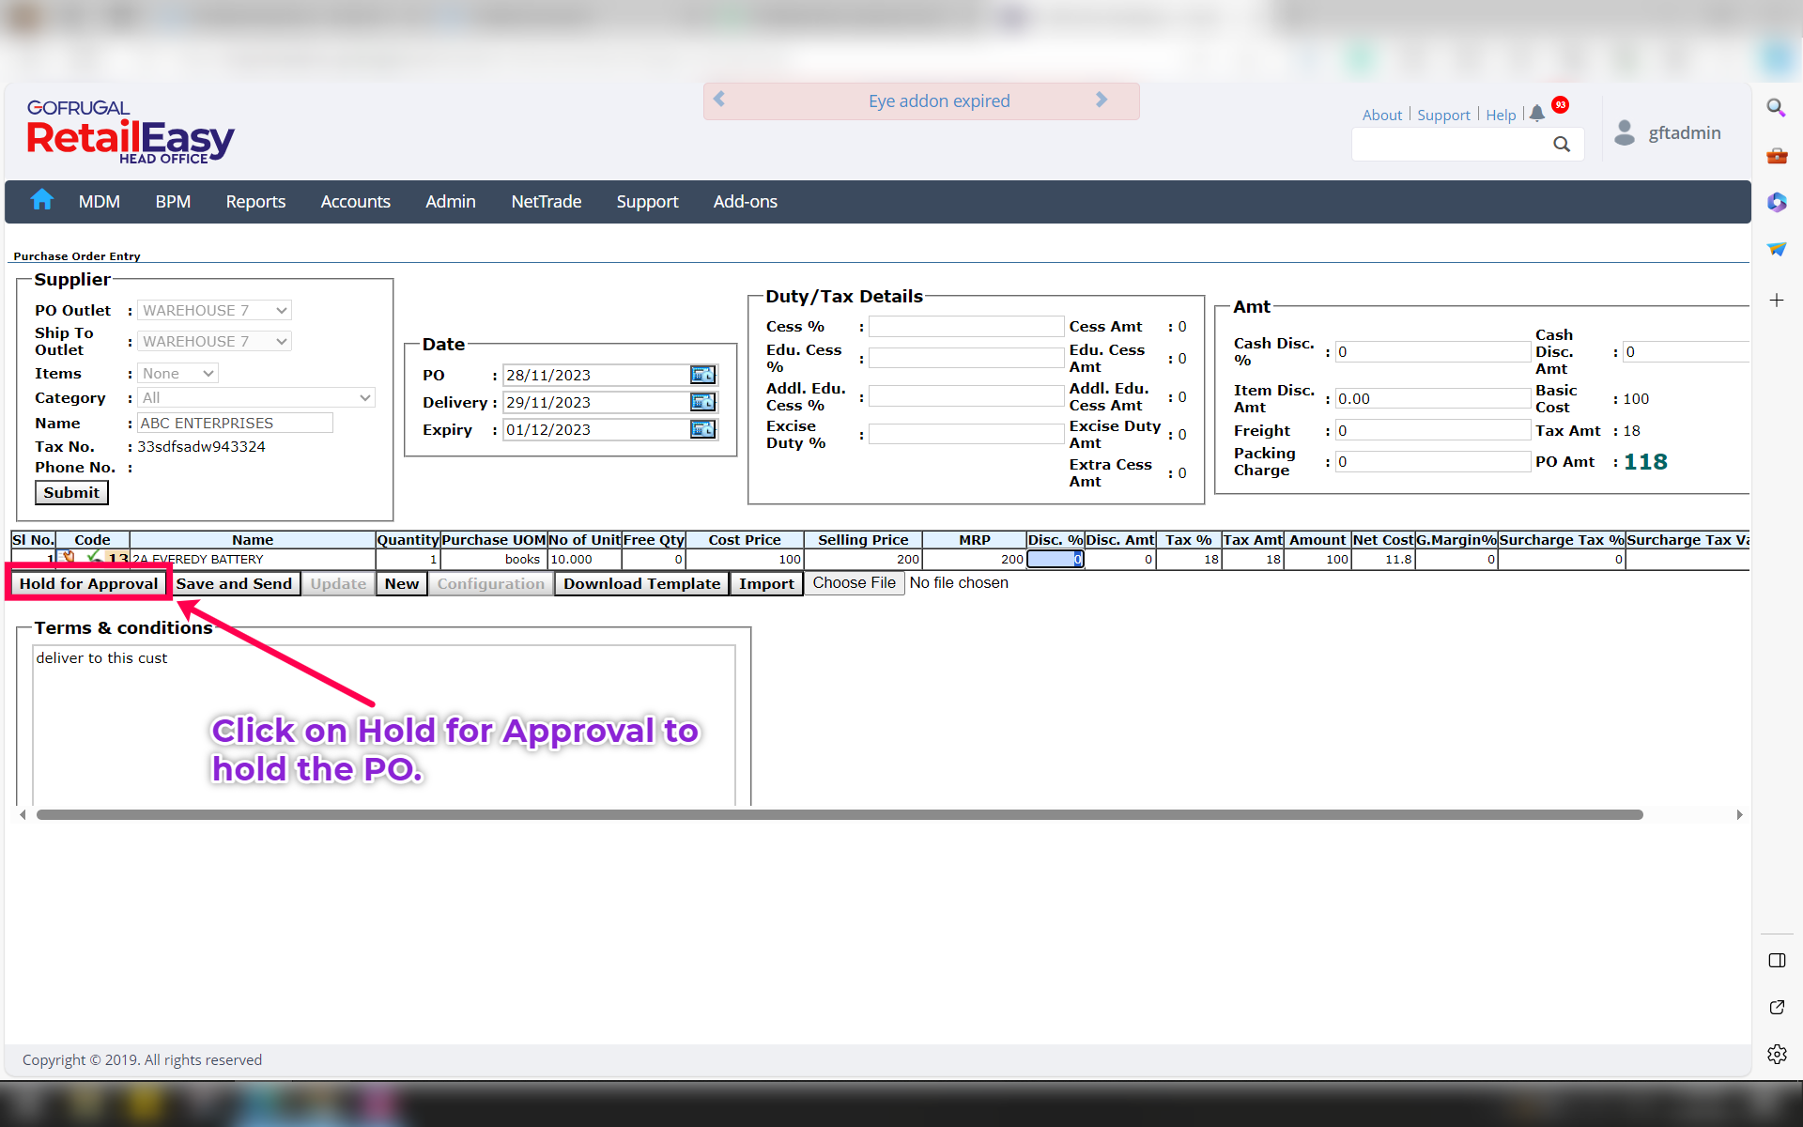Open the PO date calendar picker
This screenshot has width=1803, height=1127.
coord(702,375)
